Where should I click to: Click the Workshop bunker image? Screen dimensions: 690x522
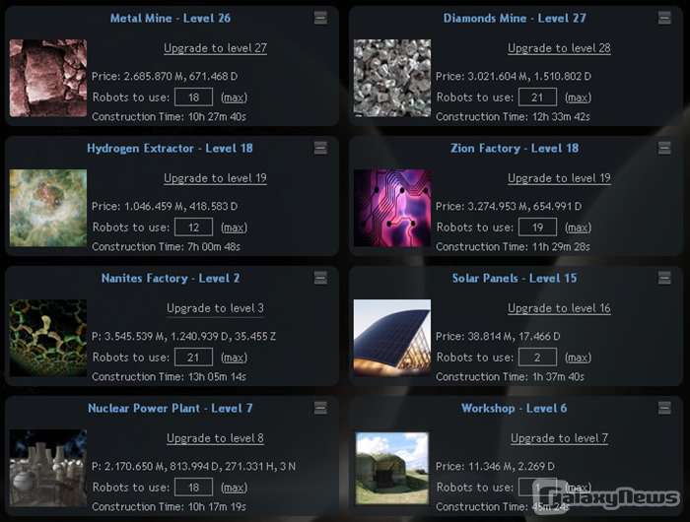tap(392, 468)
